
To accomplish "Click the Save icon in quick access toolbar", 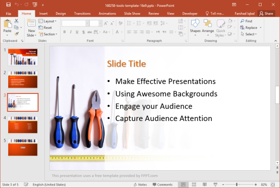I will (8, 5).
